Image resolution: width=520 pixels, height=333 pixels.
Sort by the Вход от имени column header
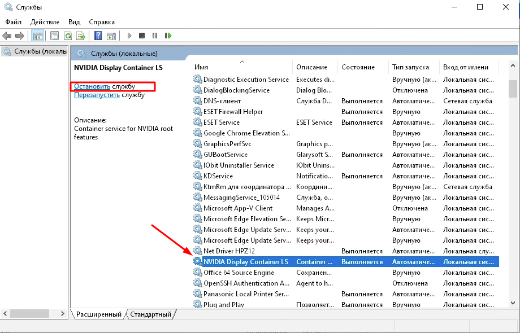pyautogui.click(x=469, y=67)
